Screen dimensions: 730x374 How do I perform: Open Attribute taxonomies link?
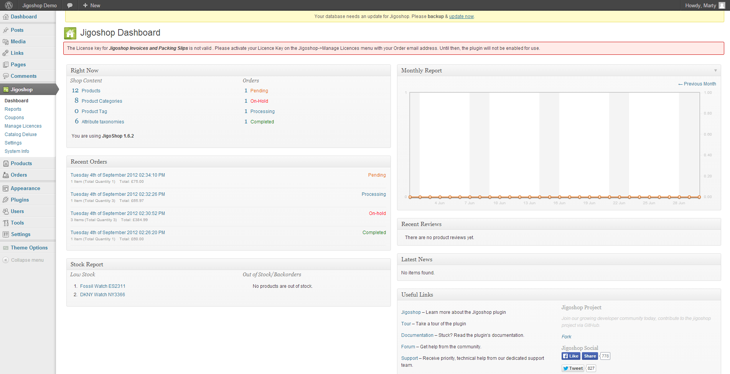pyautogui.click(x=103, y=122)
